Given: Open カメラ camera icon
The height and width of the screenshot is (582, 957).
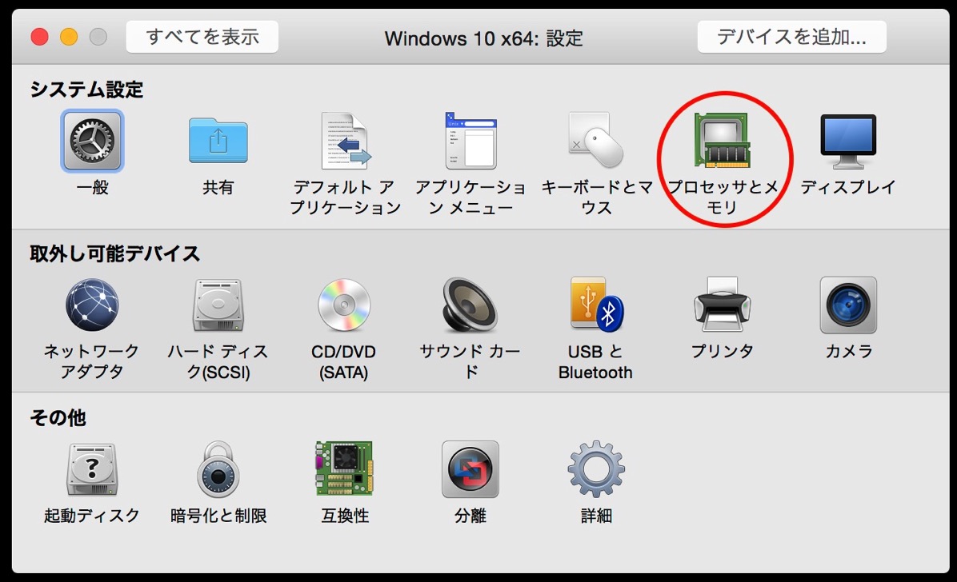Looking at the screenshot, I should (848, 305).
